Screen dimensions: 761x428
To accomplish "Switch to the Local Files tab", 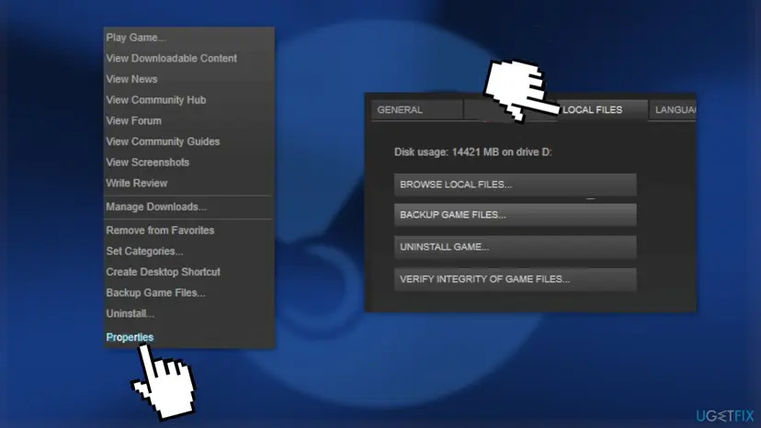I will coord(602,110).
